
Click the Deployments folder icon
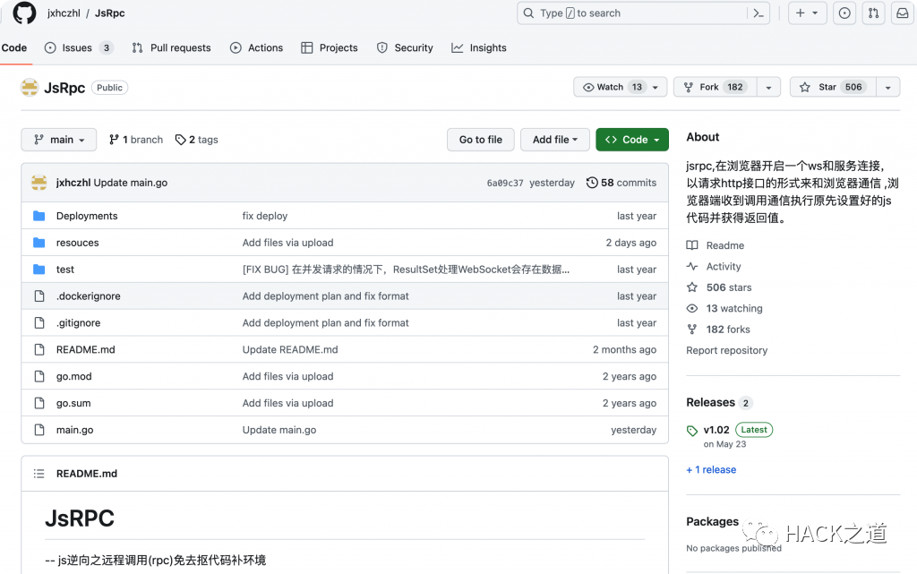click(39, 216)
